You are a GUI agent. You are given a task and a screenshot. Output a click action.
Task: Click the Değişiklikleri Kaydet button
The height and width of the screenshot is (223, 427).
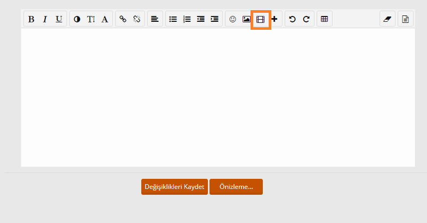tap(174, 187)
